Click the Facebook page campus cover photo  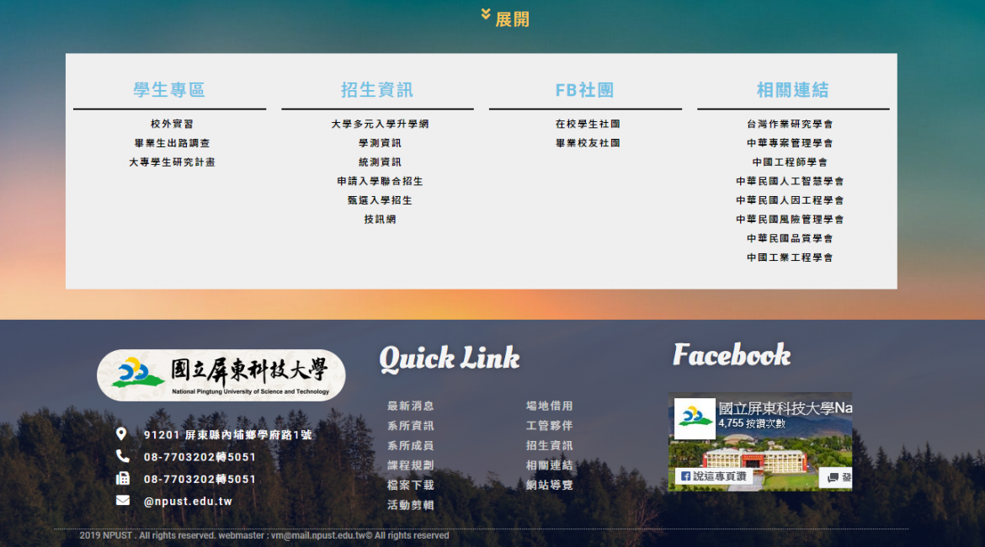pos(758,459)
